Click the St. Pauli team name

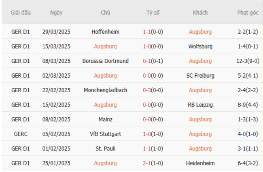pyautogui.click(x=105, y=148)
